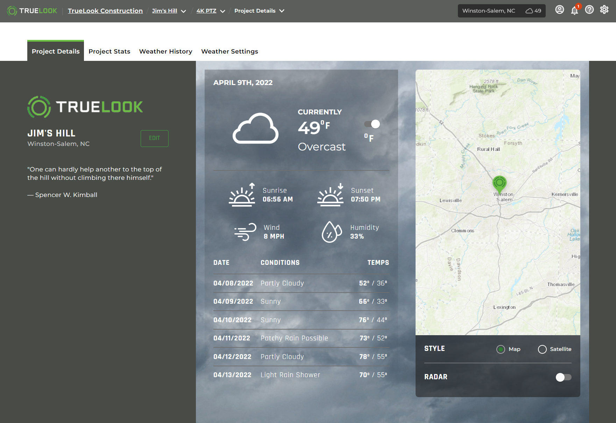Click the JIM'S HILL project title
This screenshot has width=616, height=423.
(51, 133)
